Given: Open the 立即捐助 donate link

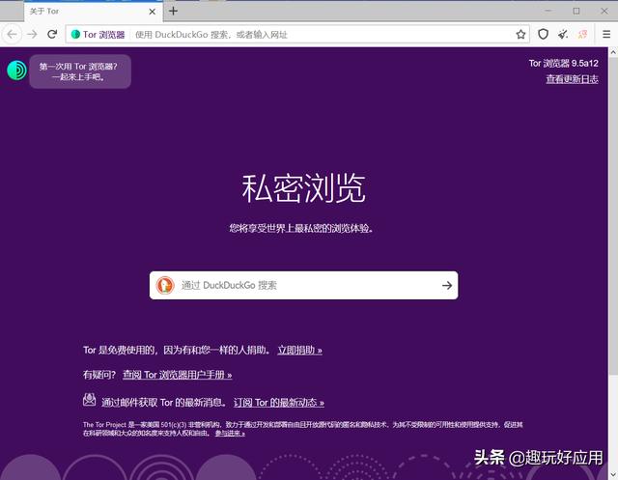Looking at the screenshot, I should click(x=300, y=350).
